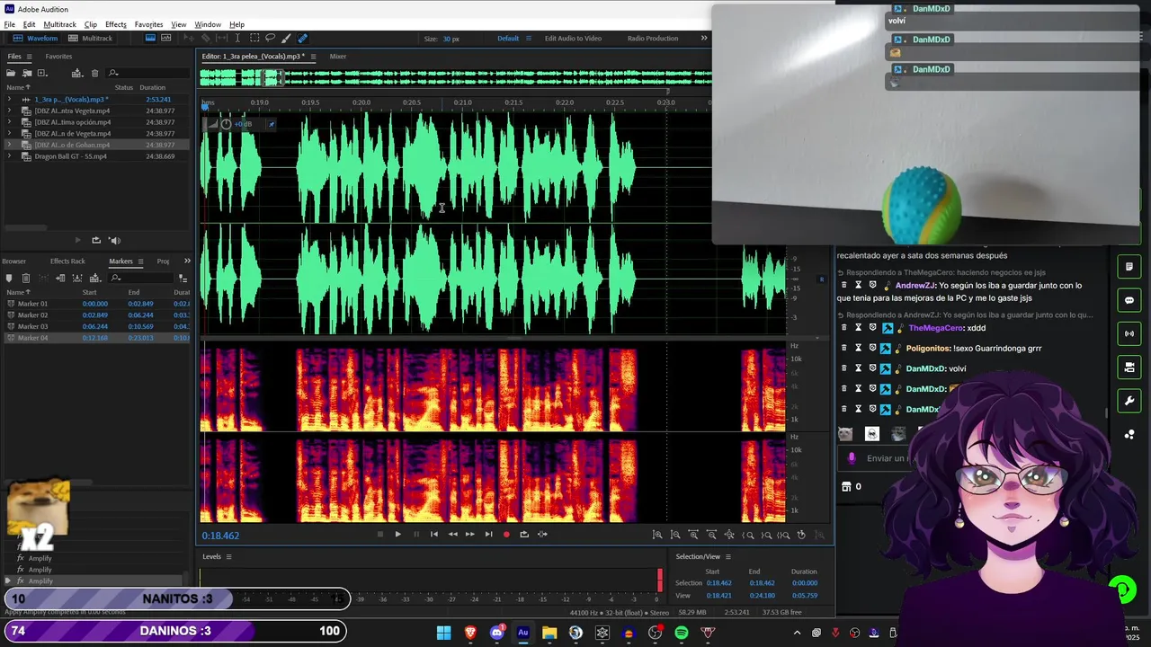Select the Lasso Selection tool
Viewport: 1151px width, 647px height.
pyautogui.click(x=270, y=39)
